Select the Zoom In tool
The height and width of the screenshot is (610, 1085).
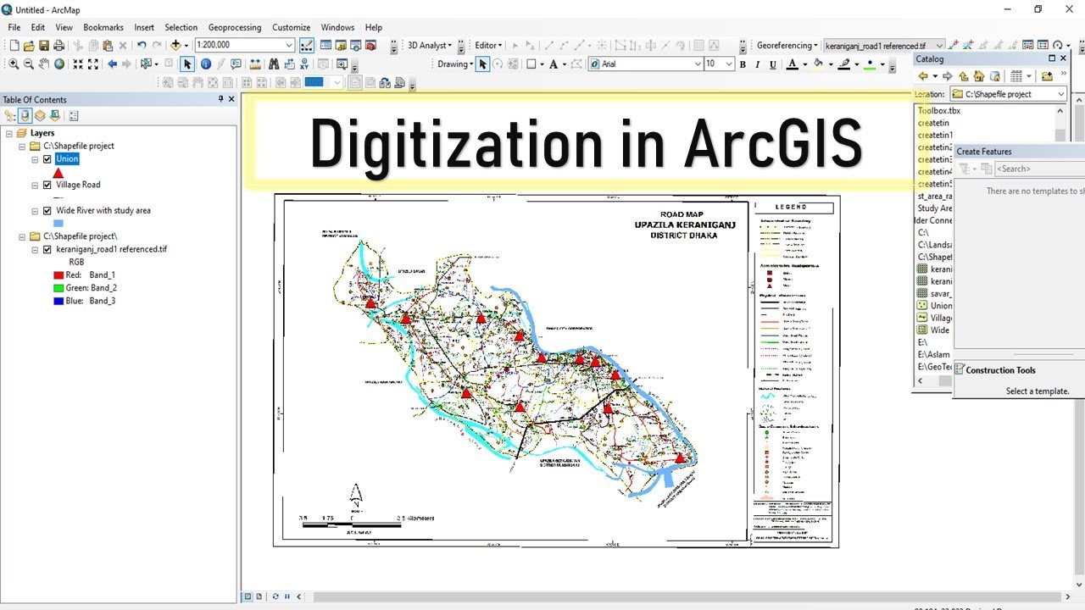[14, 64]
